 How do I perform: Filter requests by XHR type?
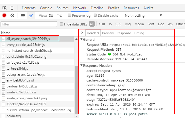pyautogui.click(x=102, y=24)
